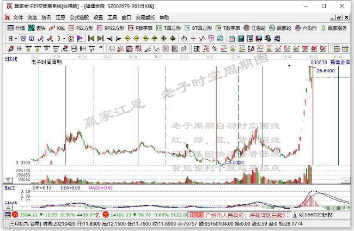354x231 pixels.
Task: Switch to K线 candlestick chart
Action: (60, 28)
